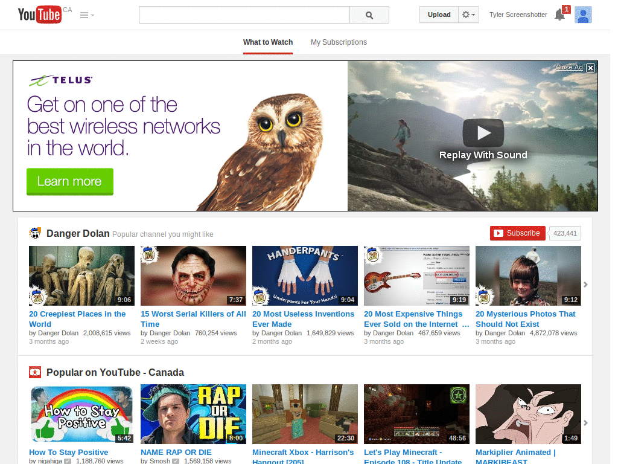
Task: Open the nigahiga channel link
Action: pos(50,461)
